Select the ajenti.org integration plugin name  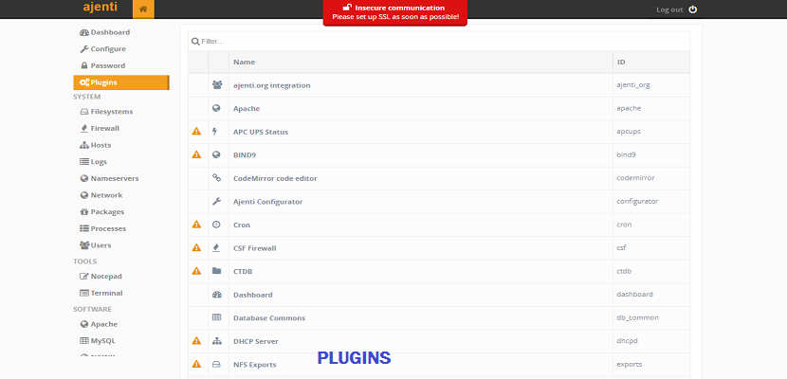(272, 85)
